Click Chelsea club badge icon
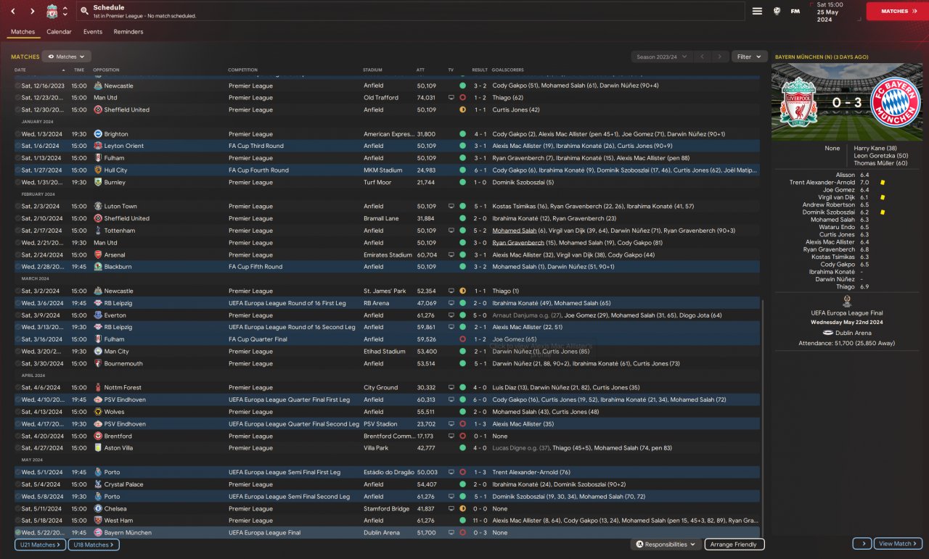 pos(98,508)
